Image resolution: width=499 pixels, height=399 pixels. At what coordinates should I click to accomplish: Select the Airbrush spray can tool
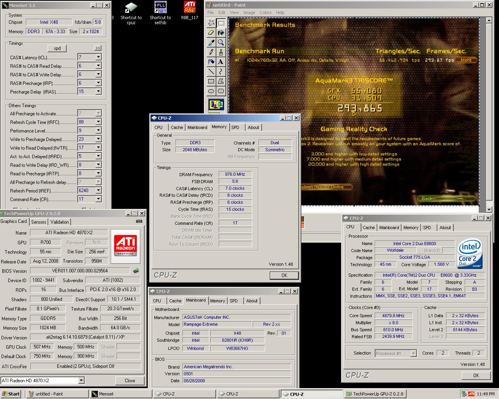click(211, 62)
